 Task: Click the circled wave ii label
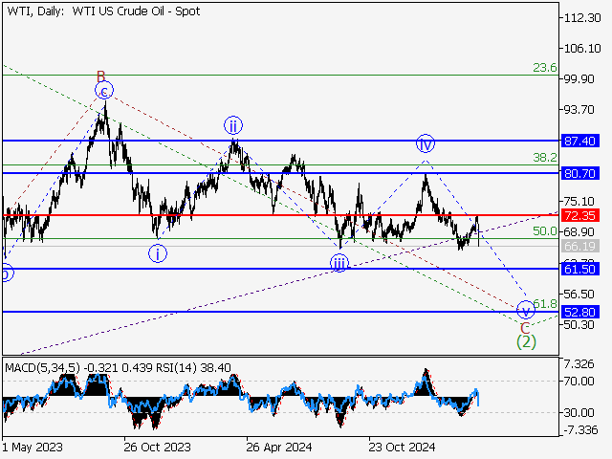[x=232, y=124]
